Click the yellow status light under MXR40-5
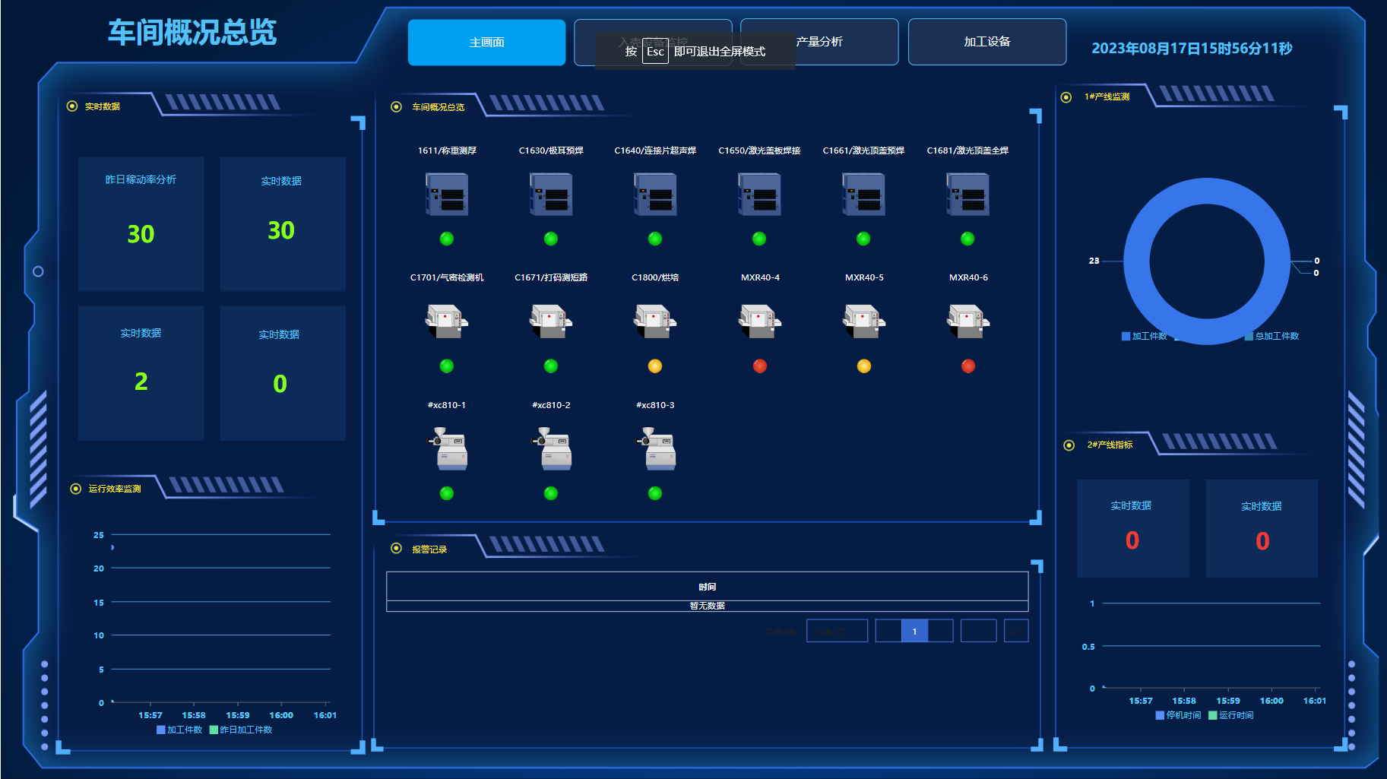Image resolution: width=1387 pixels, height=779 pixels. 864,366
